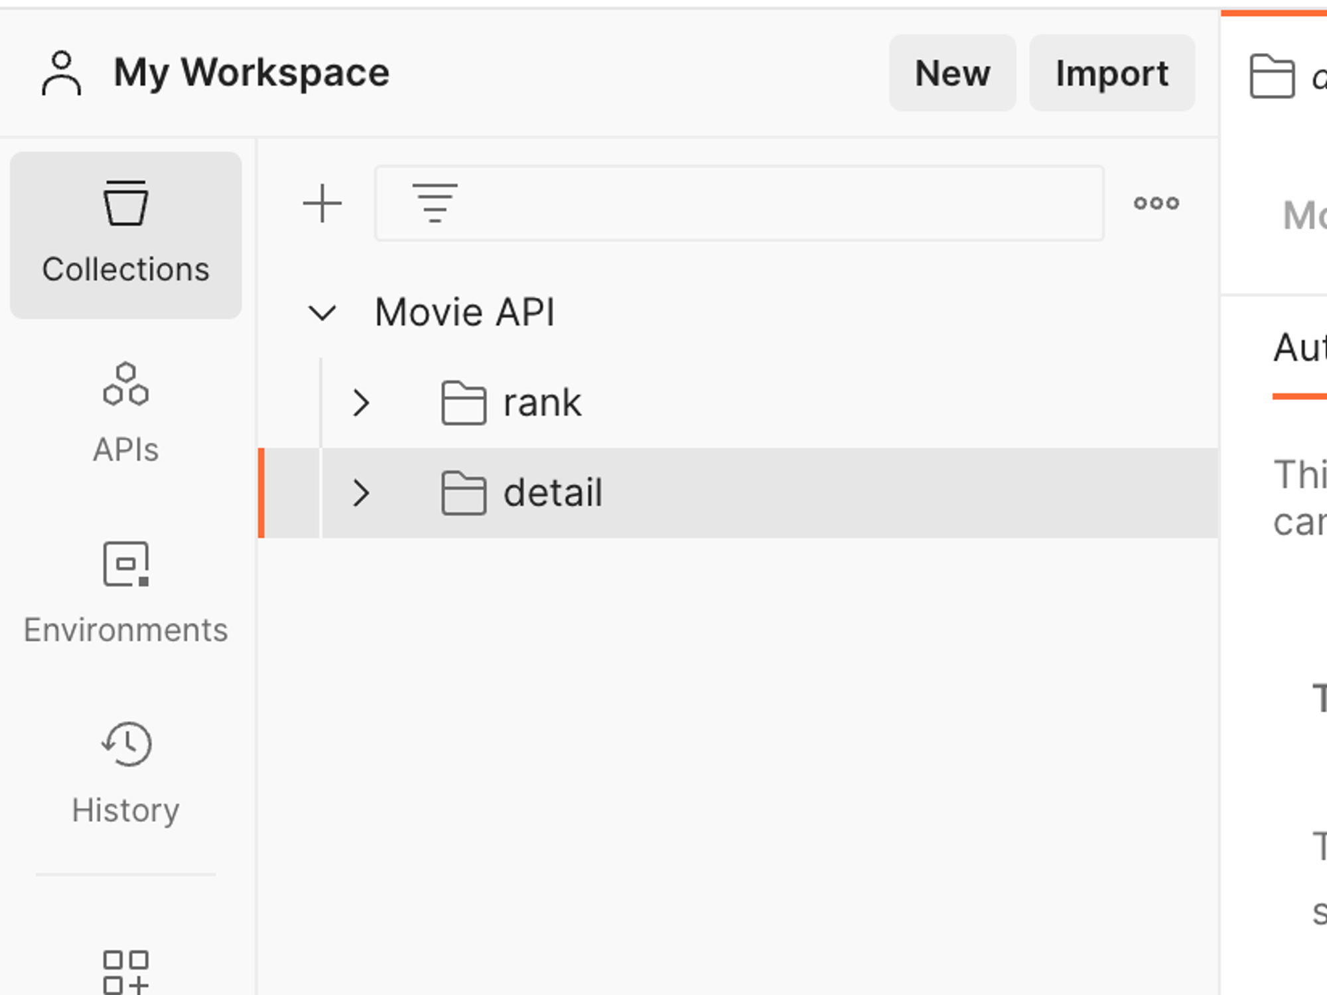The image size is (1327, 995).
Task: Open the APIs sidebar section
Action: (x=125, y=413)
